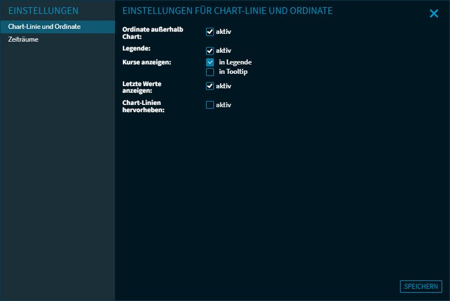Viewport: 450px width, 301px height.
Task: Untick the 'in Legende' checkbox
Action: click(x=210, y=62)
